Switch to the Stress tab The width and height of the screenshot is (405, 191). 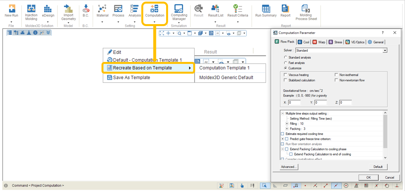pos(336,42)
